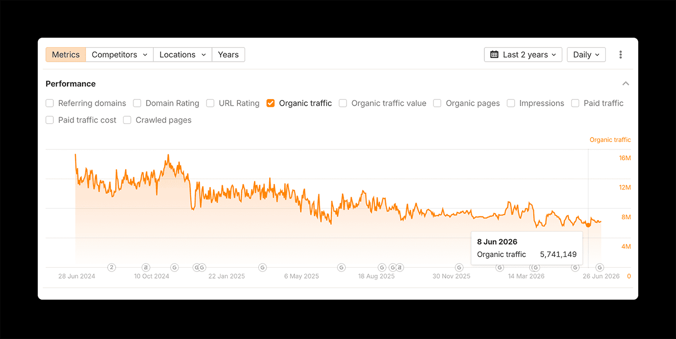Open the three-dot more options menu

click(620, 55)
